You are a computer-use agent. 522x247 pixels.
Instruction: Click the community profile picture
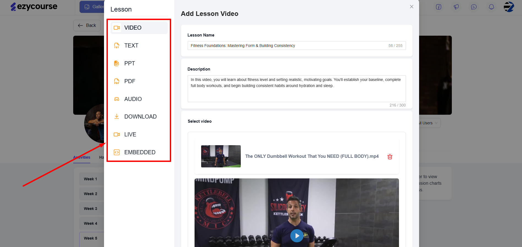click(94, 123)
